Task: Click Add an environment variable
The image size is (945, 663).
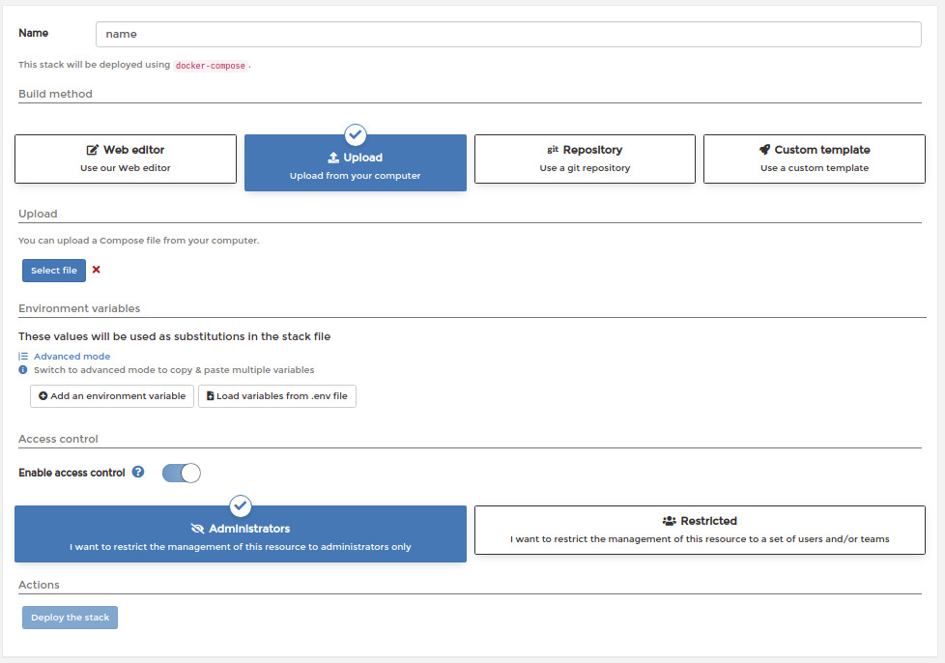Action: 112,396
